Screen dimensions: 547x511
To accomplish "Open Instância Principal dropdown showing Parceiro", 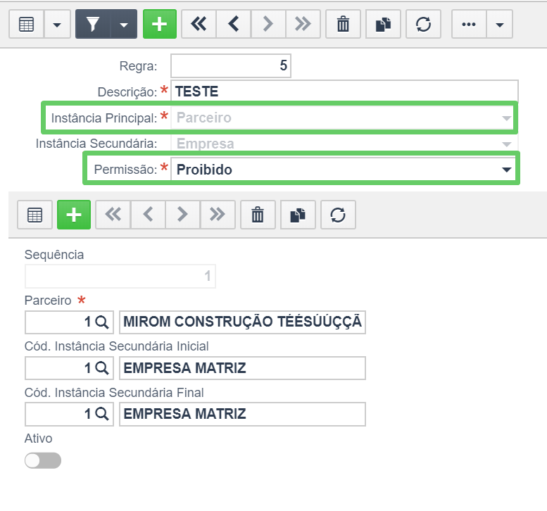I will [342, 118].
